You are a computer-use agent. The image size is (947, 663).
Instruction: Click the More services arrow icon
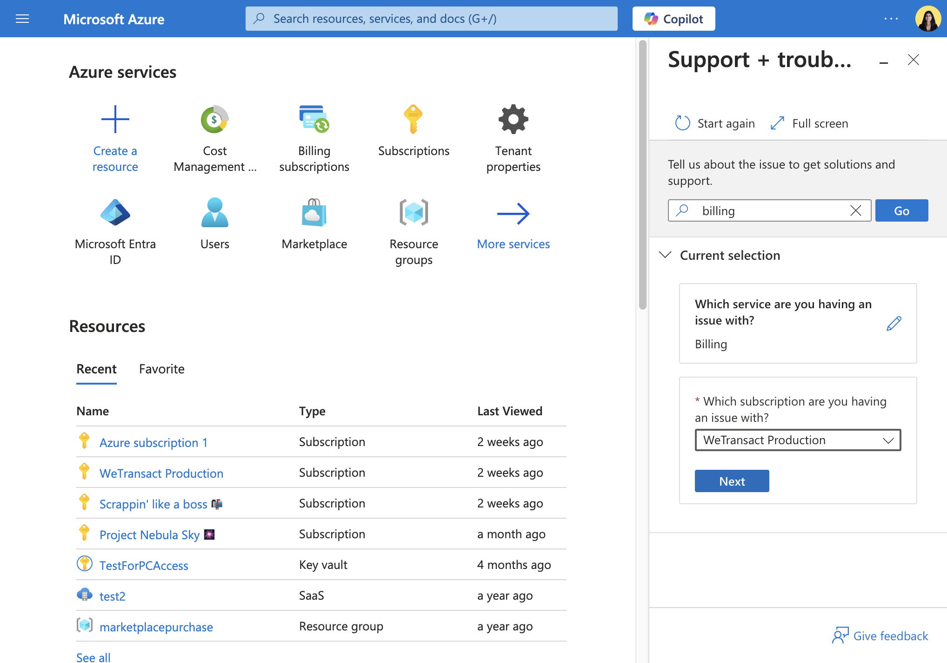pyautogui.click(x=513, y=214)
